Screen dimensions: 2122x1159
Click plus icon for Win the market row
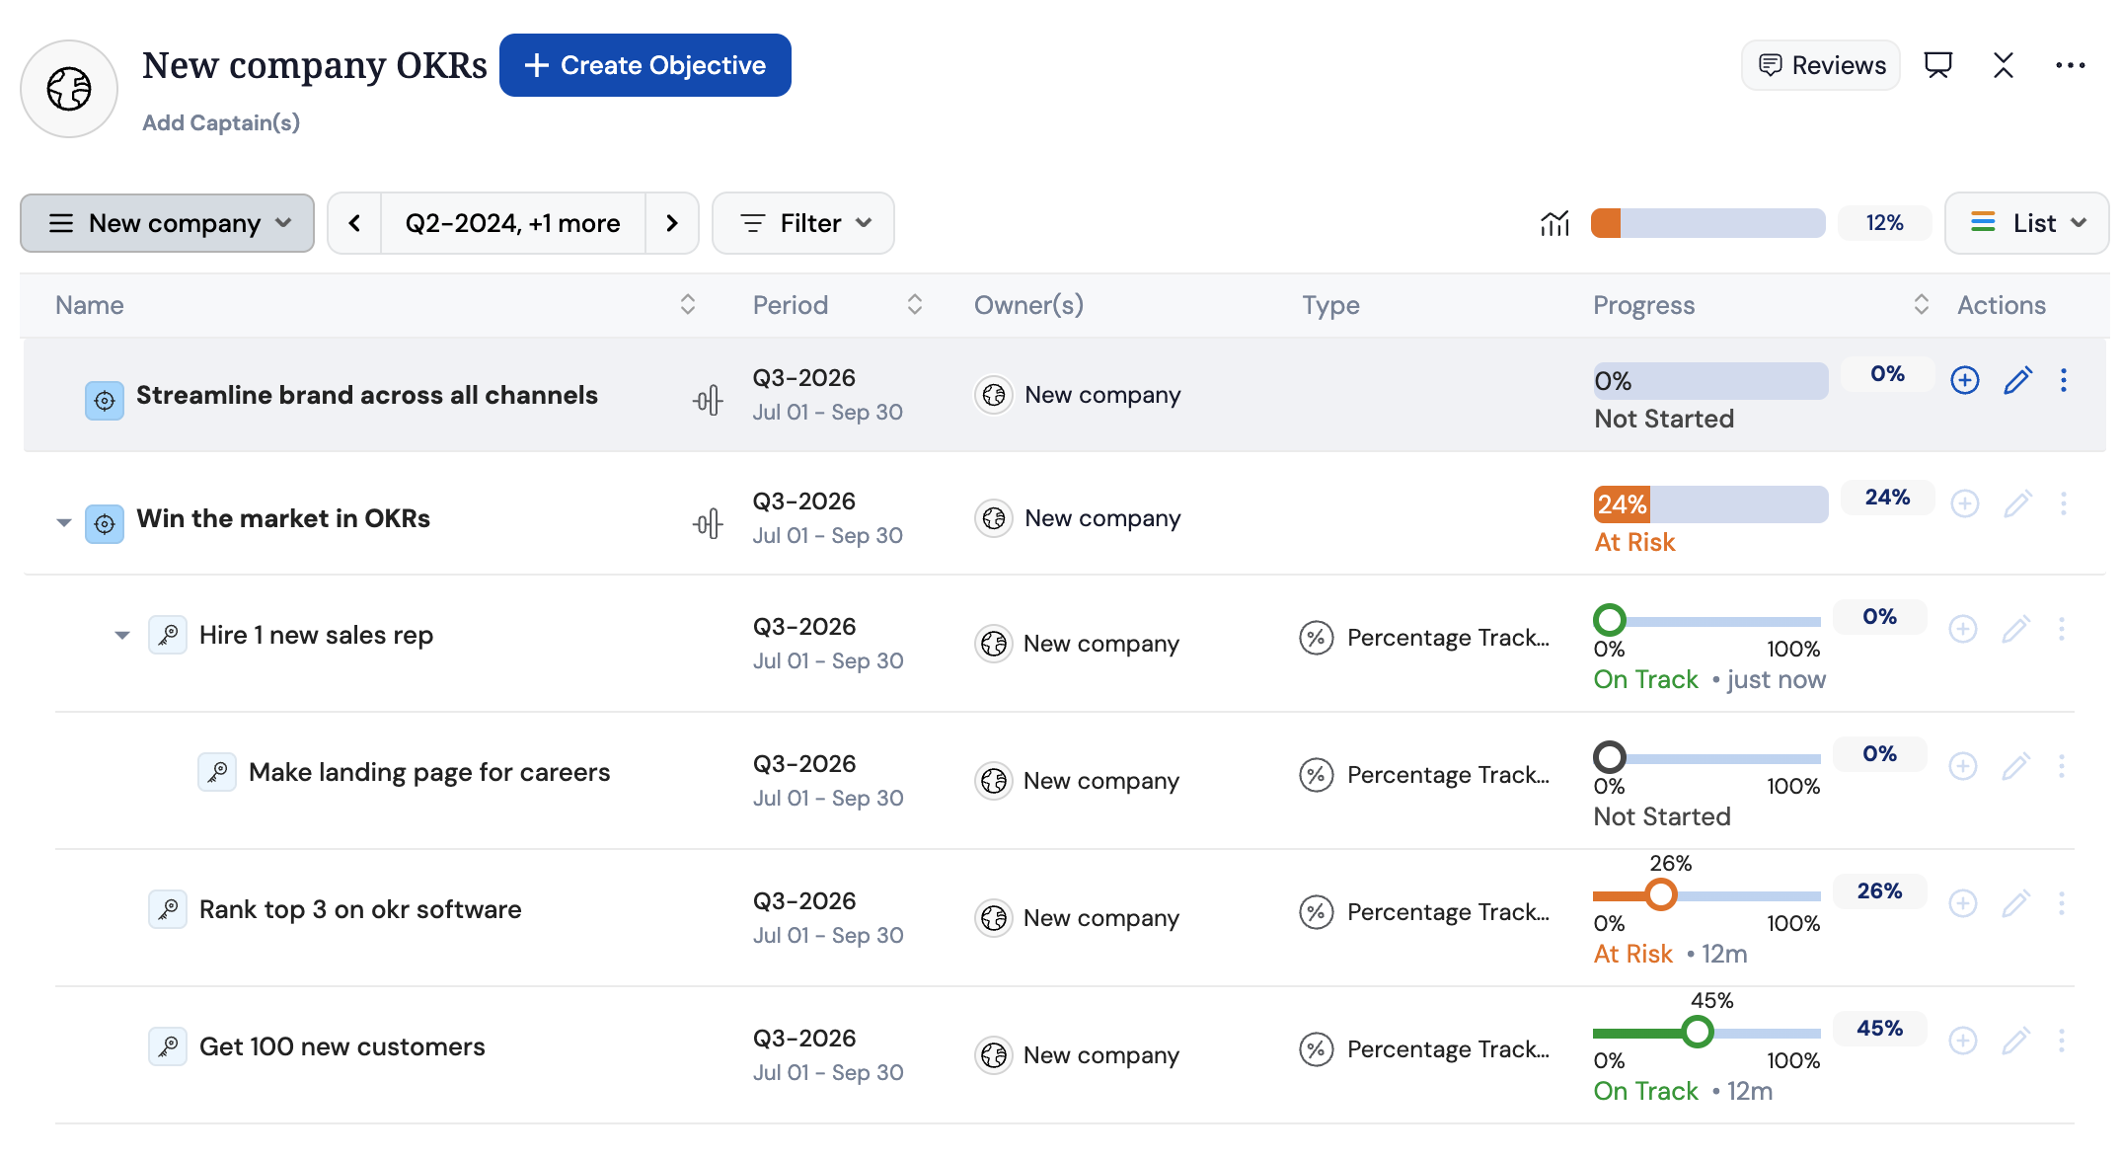point(1965,503)
